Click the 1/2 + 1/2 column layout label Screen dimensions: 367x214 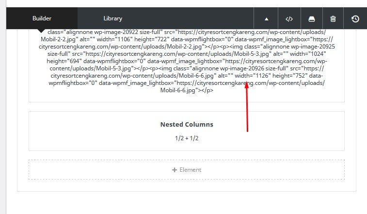(187, 138)
